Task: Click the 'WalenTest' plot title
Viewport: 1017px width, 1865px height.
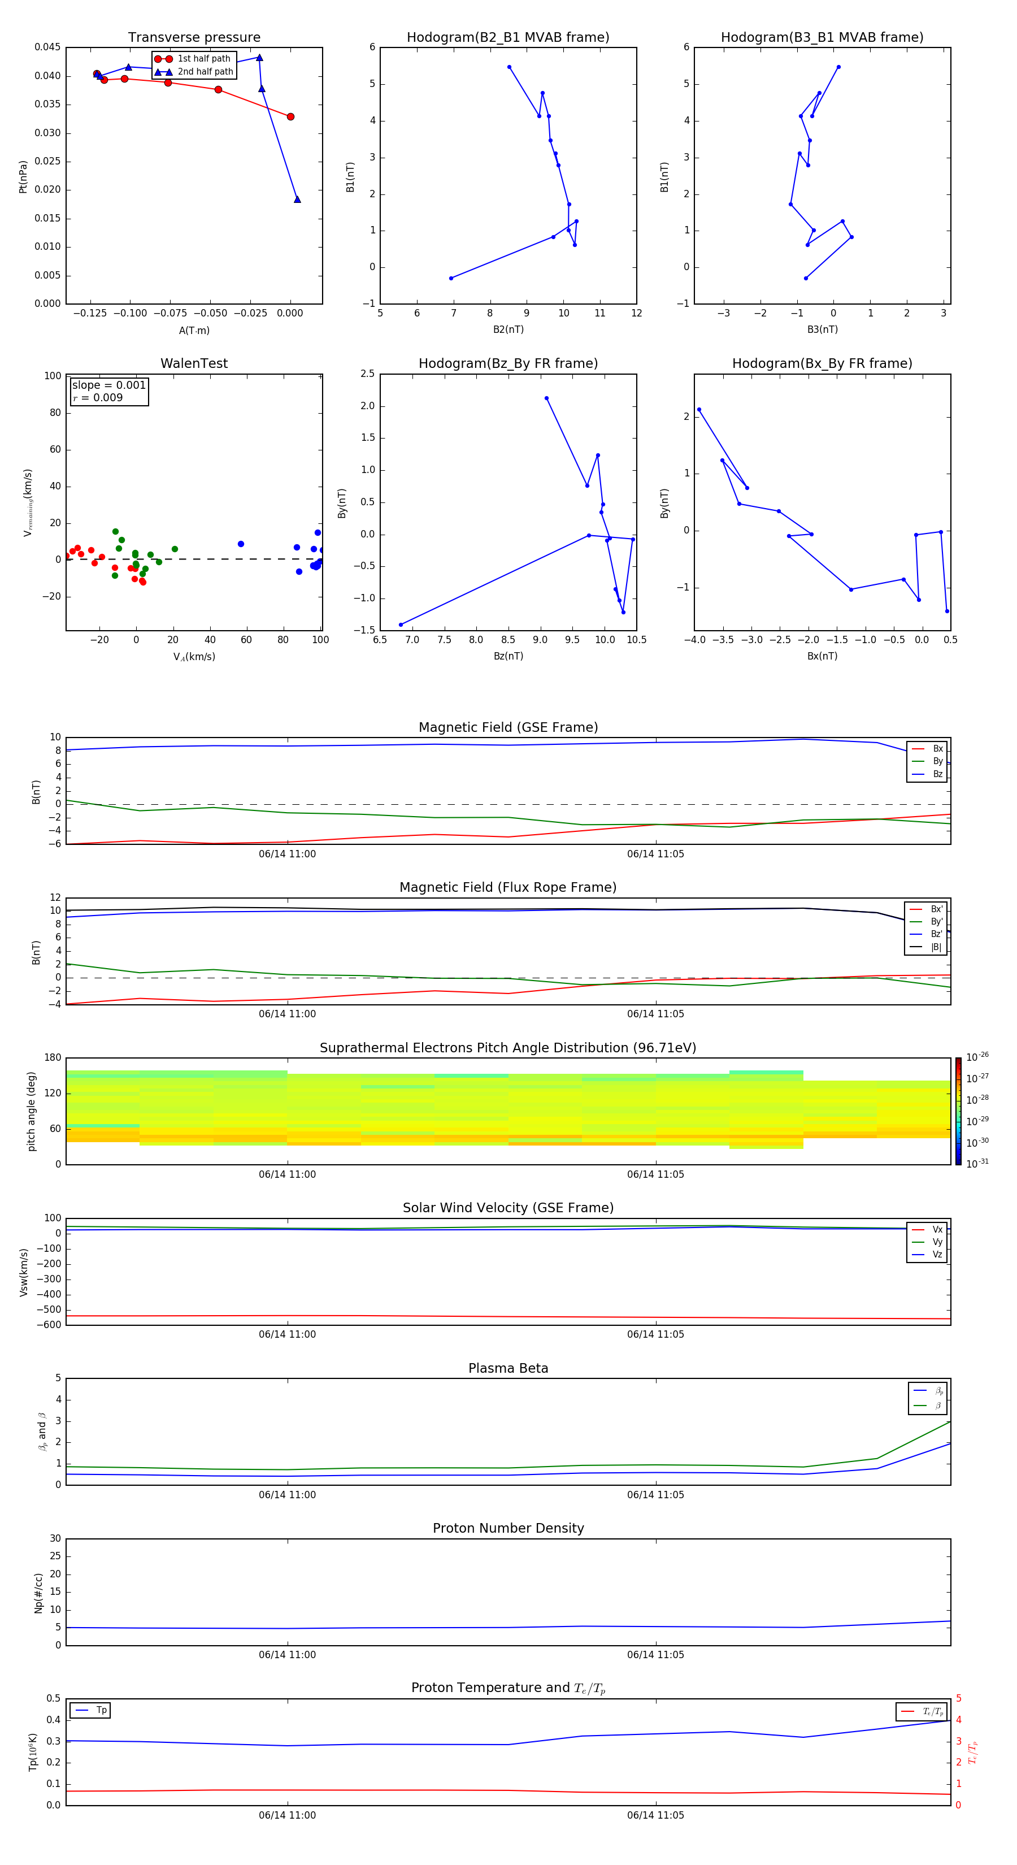Action: coord(194,363)
